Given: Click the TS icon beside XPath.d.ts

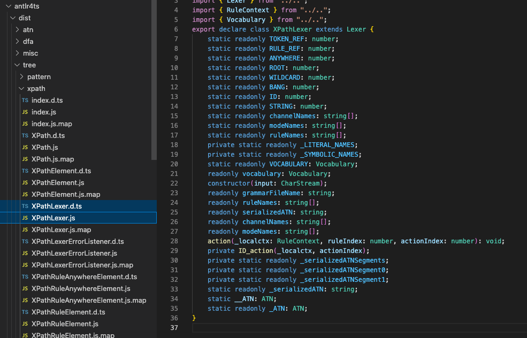Looking at the screenshot, I should point(25,135).
